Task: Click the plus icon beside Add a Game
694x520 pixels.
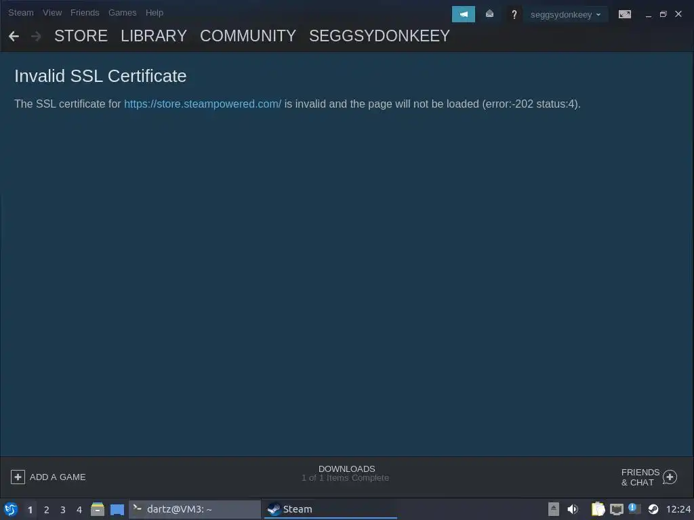Action: (x=18, y=477)
